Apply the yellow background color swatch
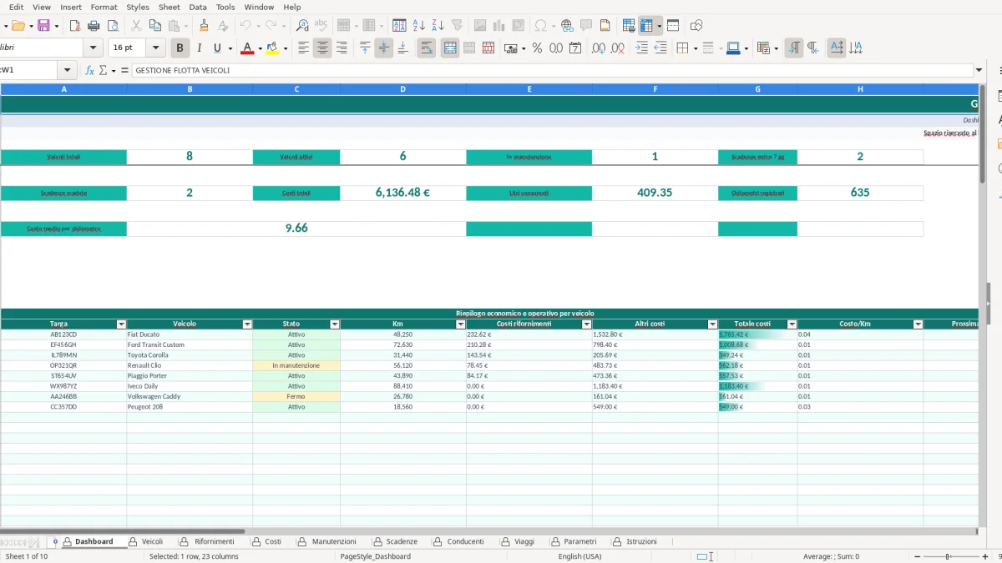Screen dimensions: 1002x563 [x=272, y=48]
